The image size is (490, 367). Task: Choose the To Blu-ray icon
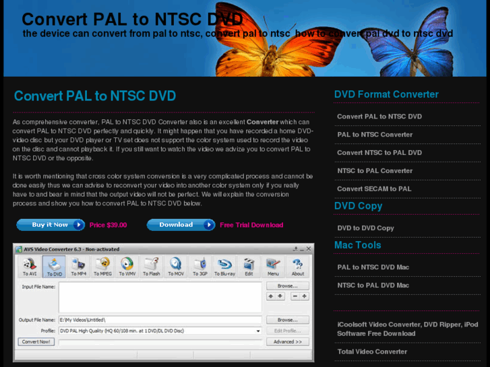coord(224,267)
